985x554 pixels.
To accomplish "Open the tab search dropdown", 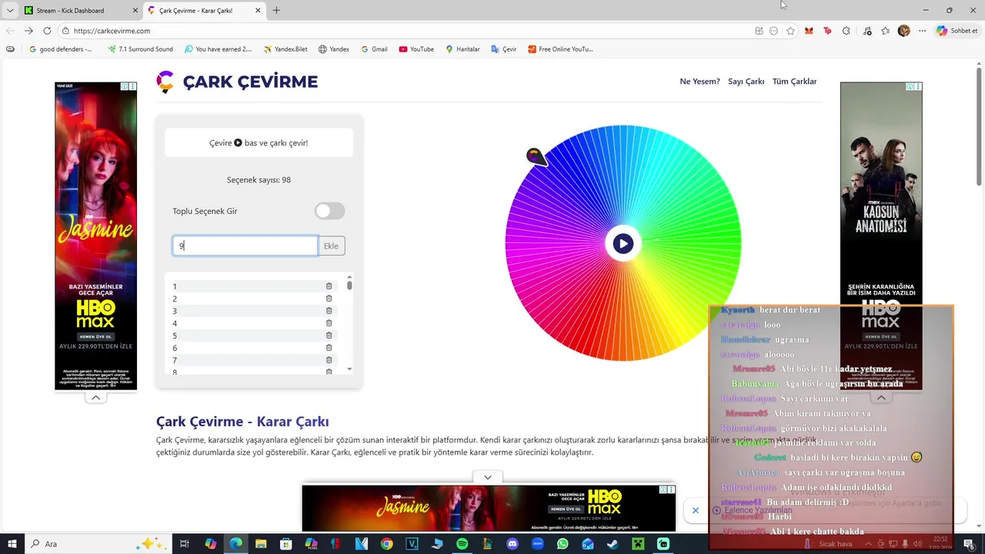I will click(x=9, y=11).
